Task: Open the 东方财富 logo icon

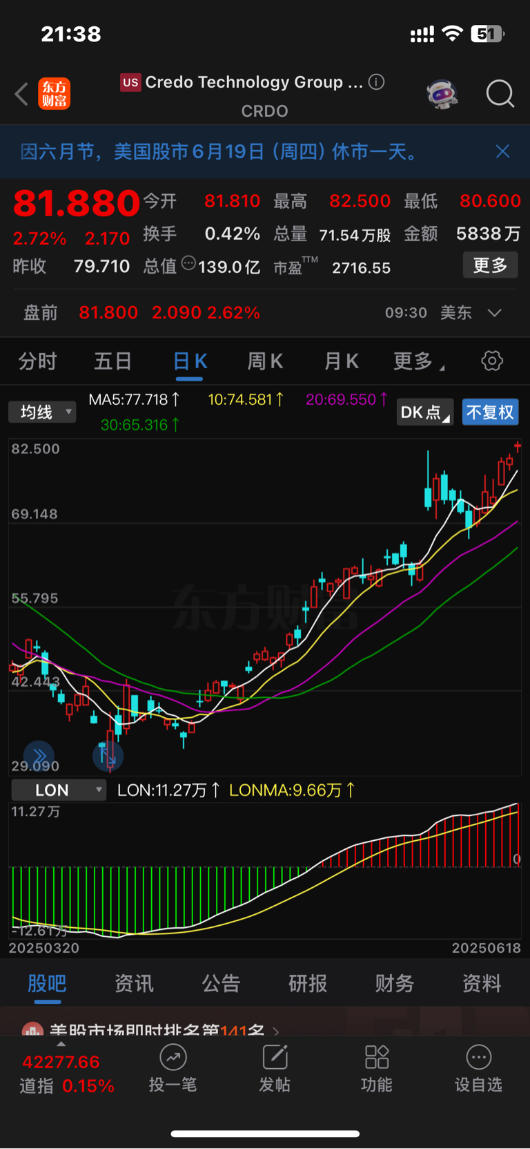Action: click(x=54, y=94)
